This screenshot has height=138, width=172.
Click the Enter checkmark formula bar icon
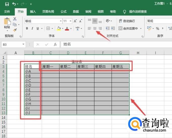coord(47,45)
